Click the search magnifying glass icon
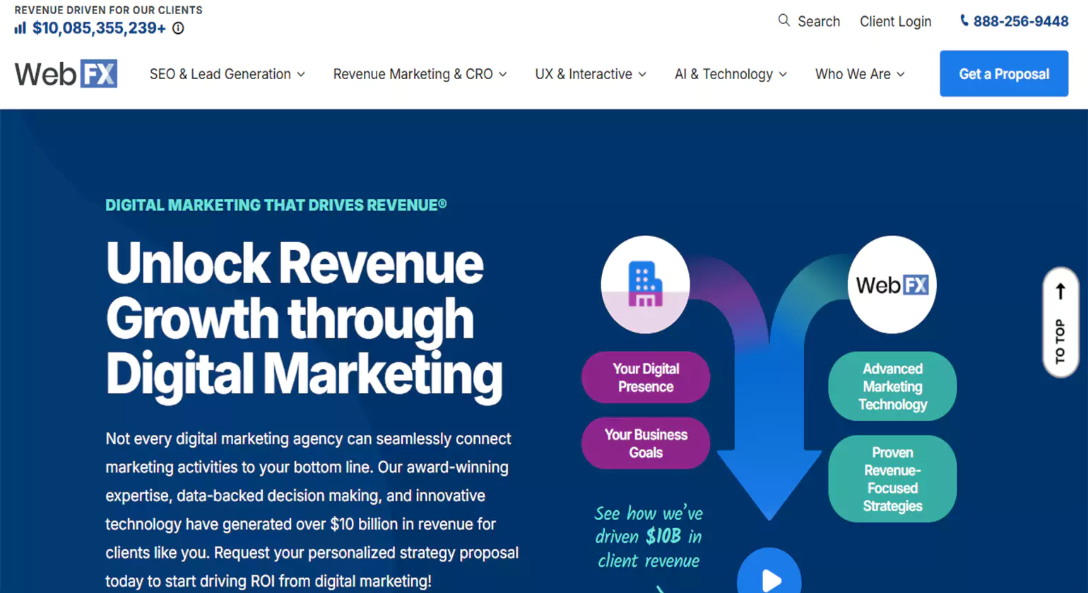The height and width of the screenshot is (593, 1088). [784, 20]
